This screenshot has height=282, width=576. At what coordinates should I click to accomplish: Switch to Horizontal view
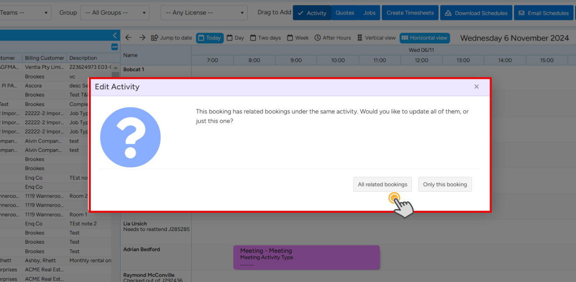point(424,38)
